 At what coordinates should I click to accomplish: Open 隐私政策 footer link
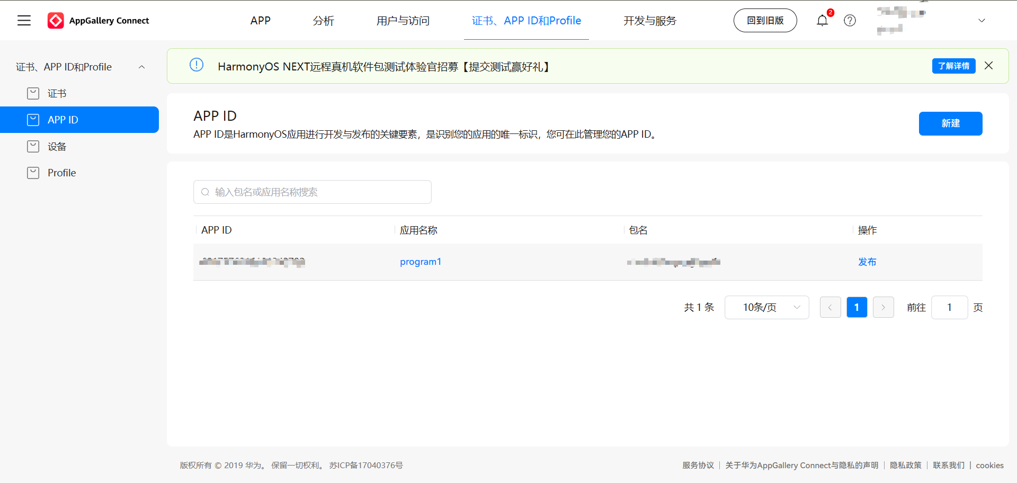906,465
